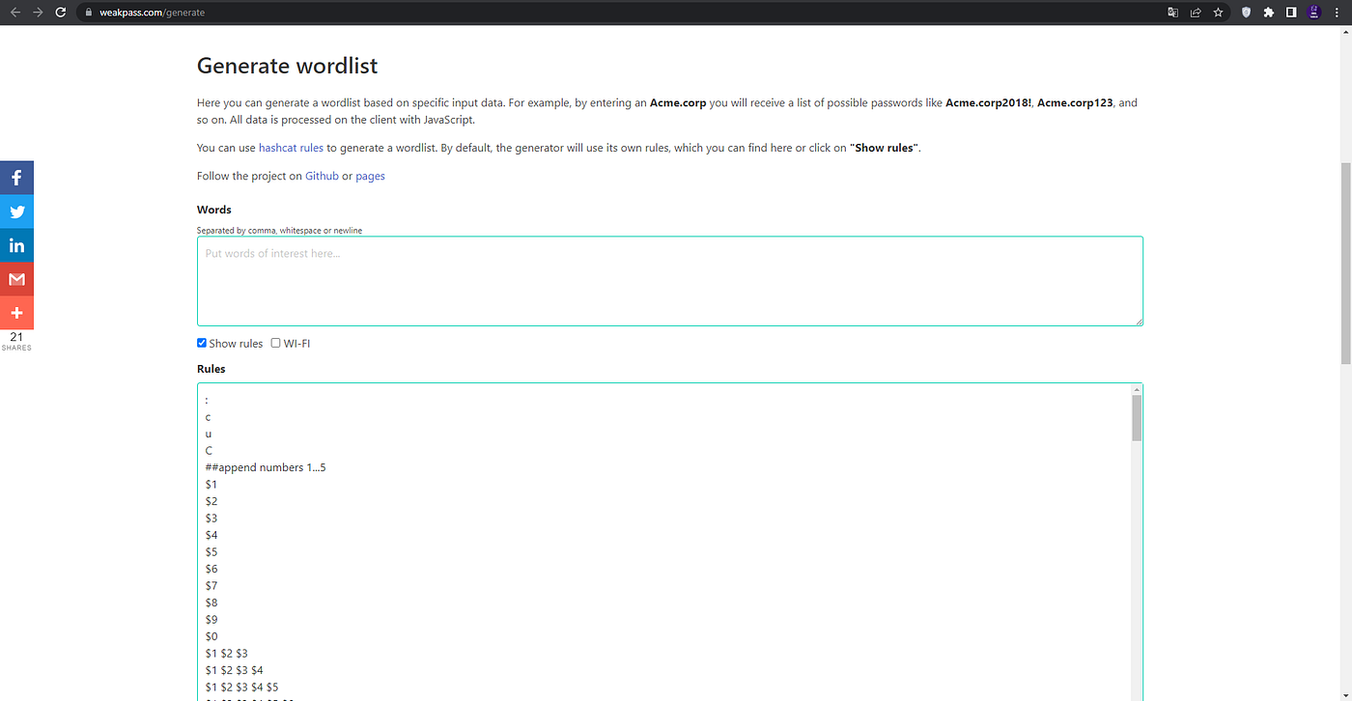Enable the WI-FI checkbox
The height and width of the screenshot is (701, 1352).
[x=275, y=343]
